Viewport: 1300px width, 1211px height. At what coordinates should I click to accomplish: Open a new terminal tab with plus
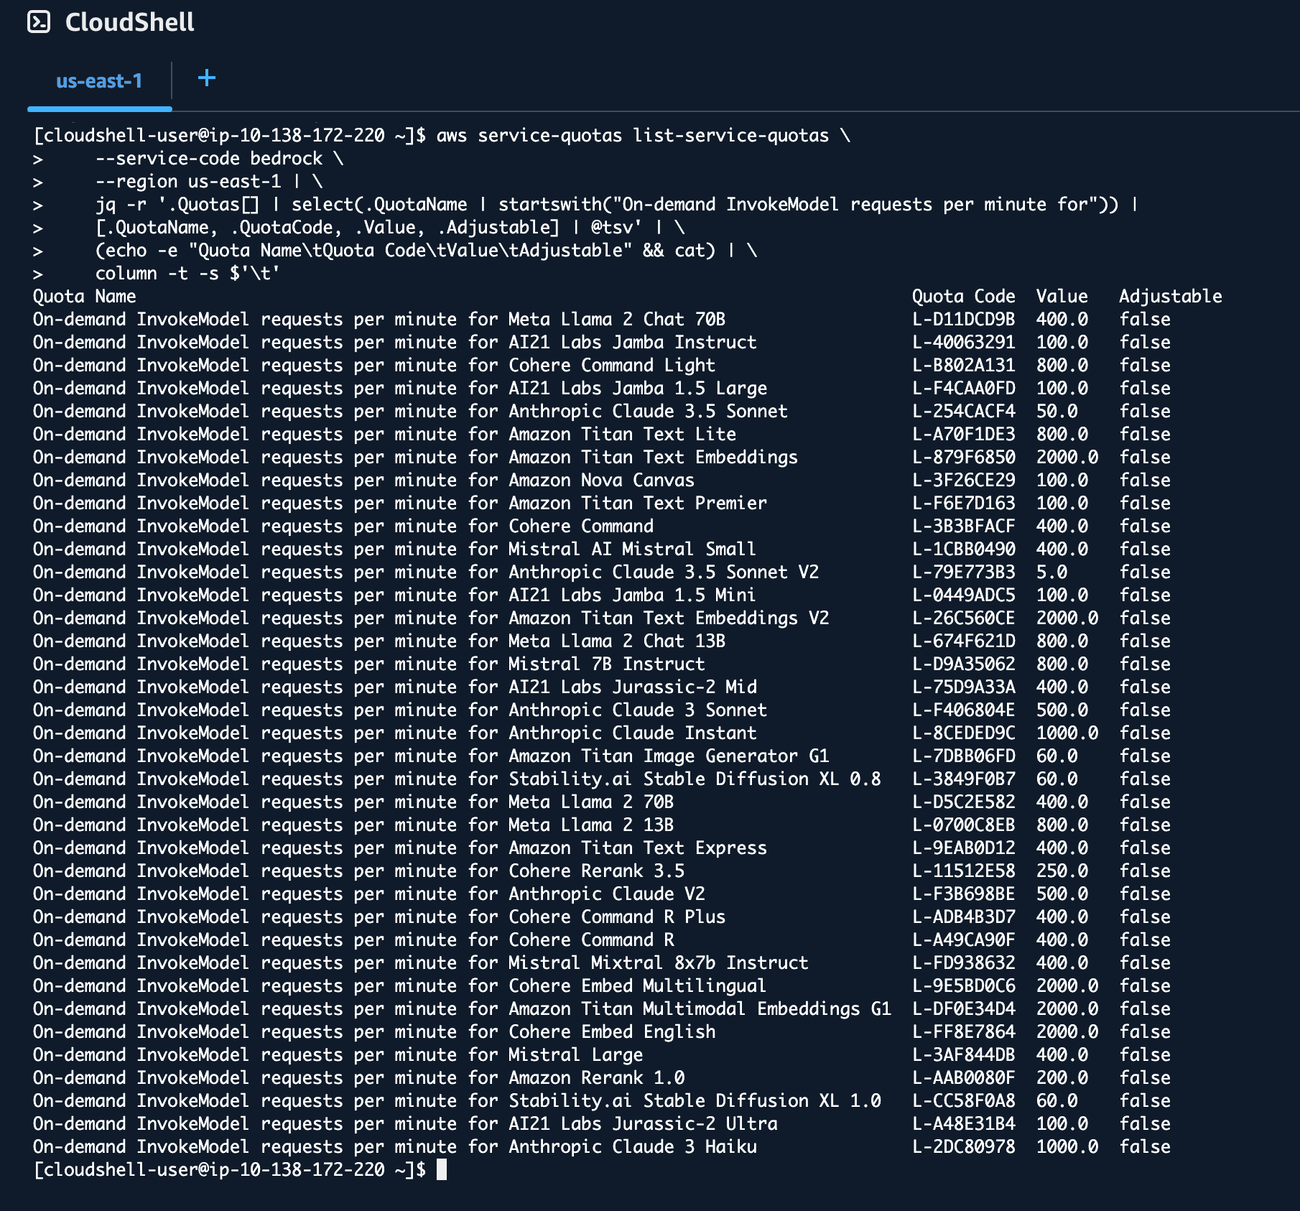[207, 78]
